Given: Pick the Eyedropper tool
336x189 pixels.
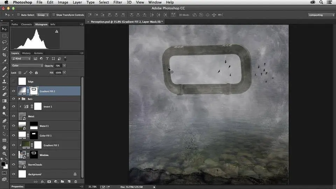Looking at the screenshot, I should coord(5,62).
